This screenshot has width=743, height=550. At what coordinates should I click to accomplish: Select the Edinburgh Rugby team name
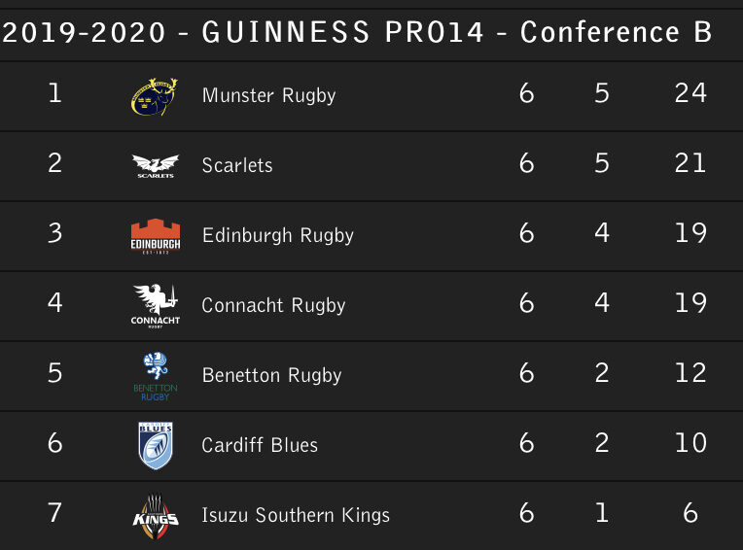pos(277,235)
